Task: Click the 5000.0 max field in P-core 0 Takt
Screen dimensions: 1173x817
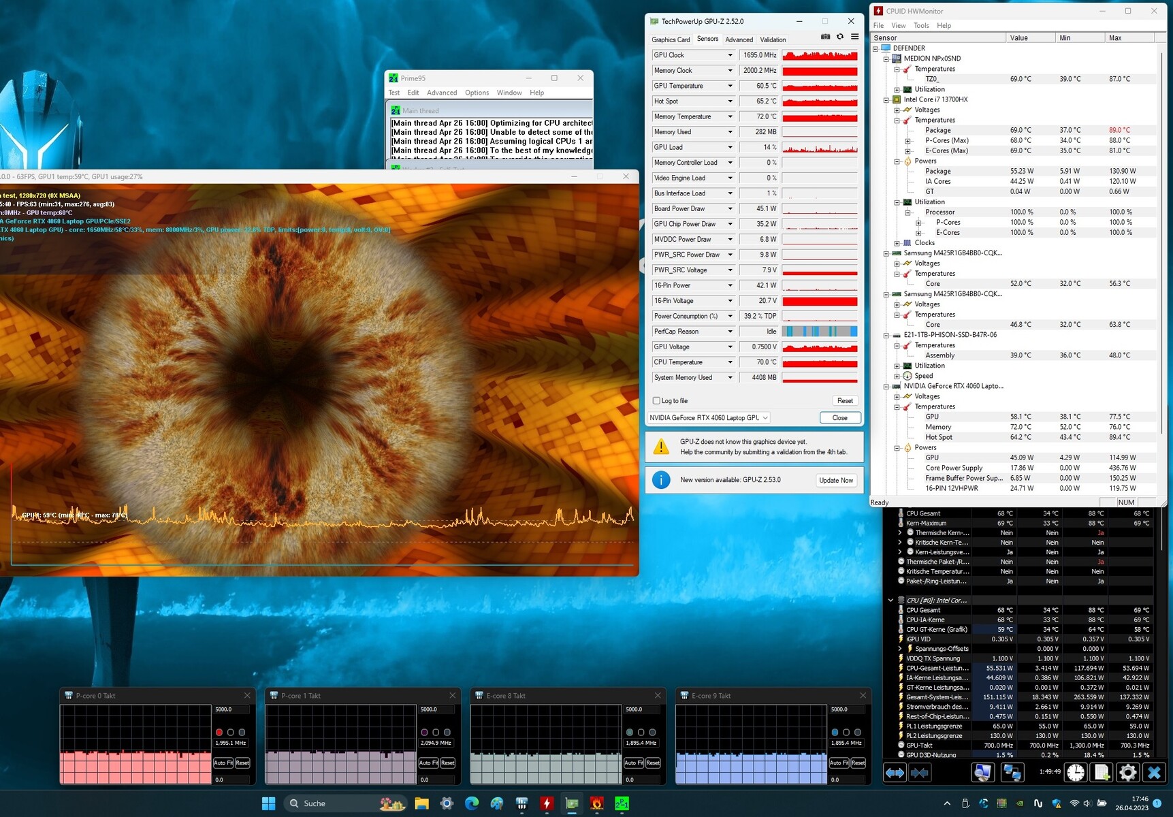Action: pyautogui.click(x=231, y=709)
